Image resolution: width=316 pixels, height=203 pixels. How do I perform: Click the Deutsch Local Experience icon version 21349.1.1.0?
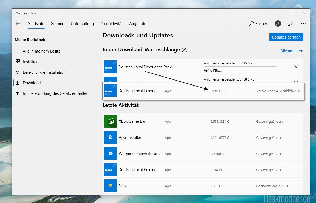(110, 169)
